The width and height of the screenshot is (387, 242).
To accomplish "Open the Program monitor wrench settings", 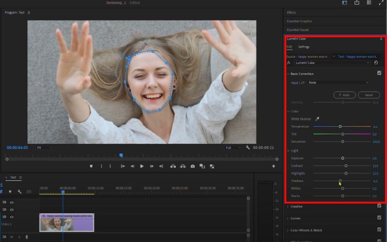I will 248,148.
